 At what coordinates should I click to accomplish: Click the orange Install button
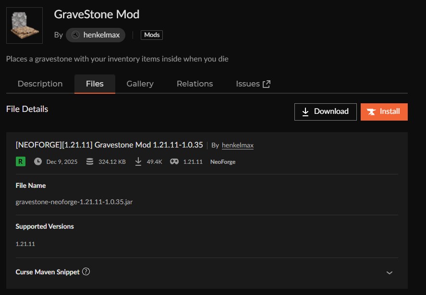click(384, 111)
